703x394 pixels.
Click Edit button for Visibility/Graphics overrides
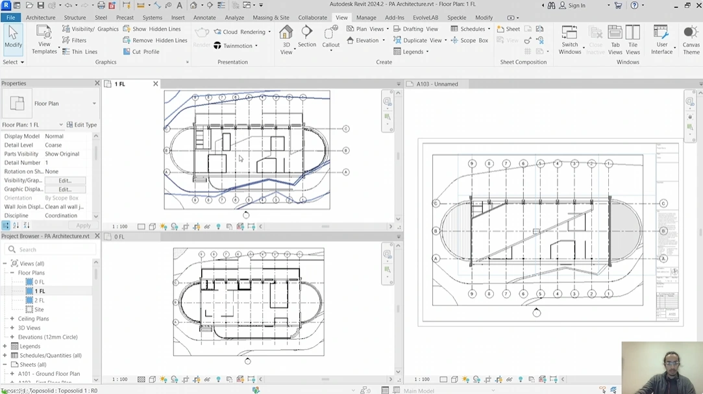[65, 180]
